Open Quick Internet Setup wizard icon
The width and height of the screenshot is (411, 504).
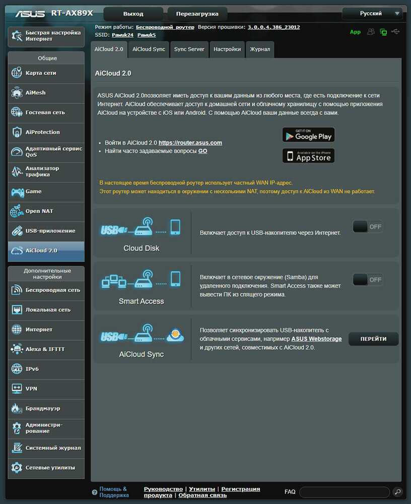[17, 36]
